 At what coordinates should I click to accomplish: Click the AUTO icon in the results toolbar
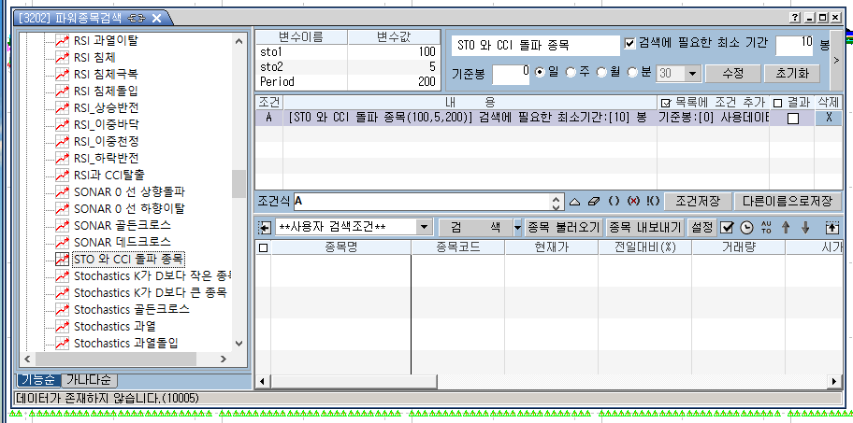pyautogui.click(x=766, y=227)
